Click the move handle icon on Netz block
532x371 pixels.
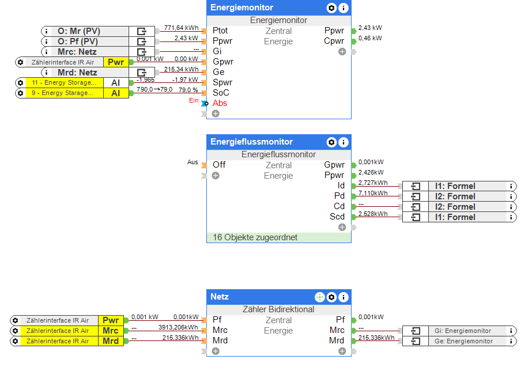[320, 297]
